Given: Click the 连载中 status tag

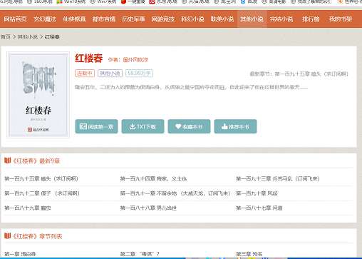Looking at the screenshot, I should click(x=85, y=73).
